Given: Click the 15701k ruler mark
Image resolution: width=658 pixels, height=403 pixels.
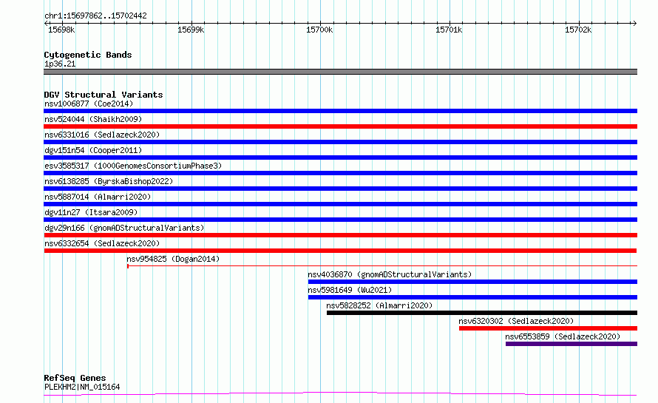Looking at the screenshot, I should 449,30.
